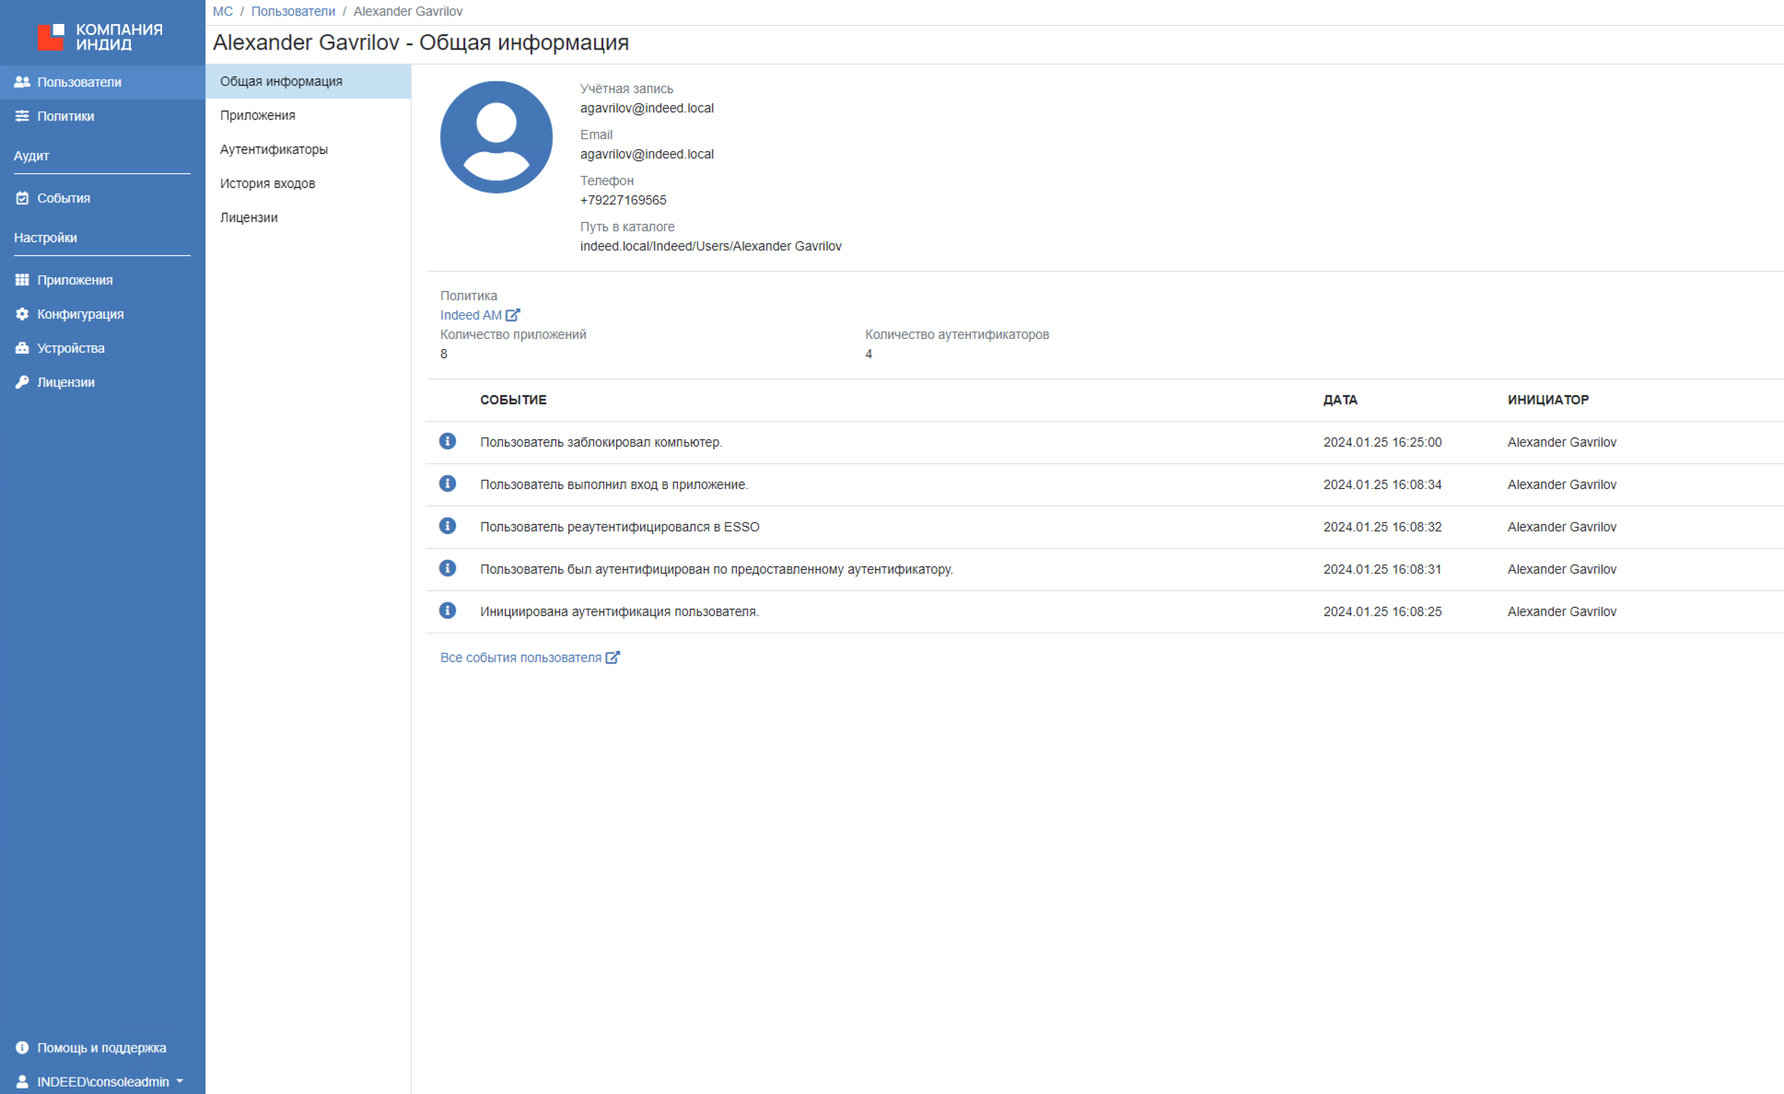
Task: Click the Help and support info icon
Action: click(x=22, y=1048)
